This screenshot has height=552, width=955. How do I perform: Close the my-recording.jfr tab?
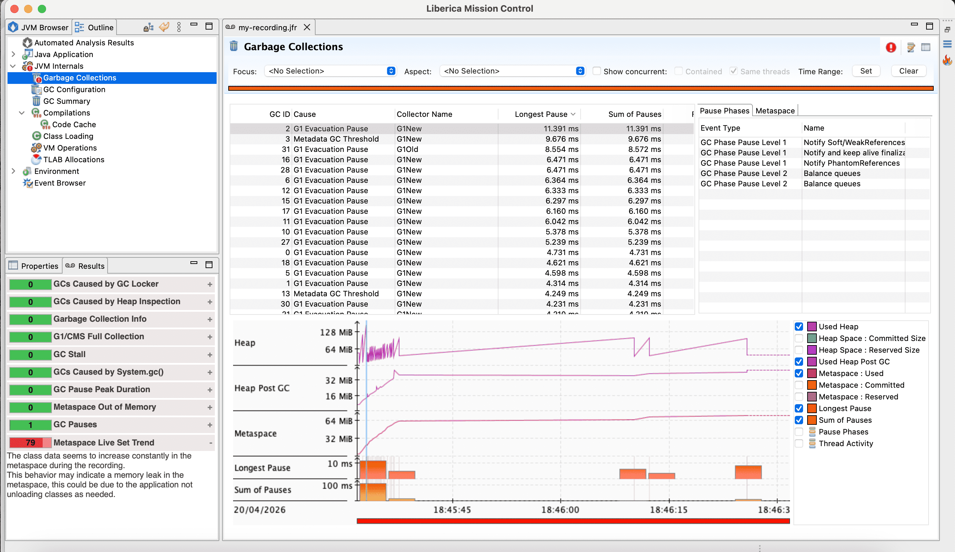(x=307, y=27)
